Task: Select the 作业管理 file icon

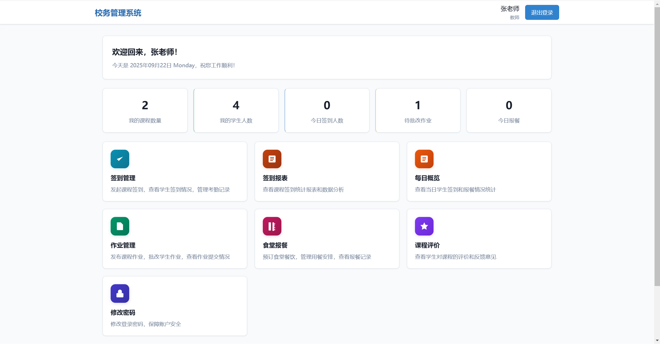Action: pyautogui.click(x=119, y=226)
